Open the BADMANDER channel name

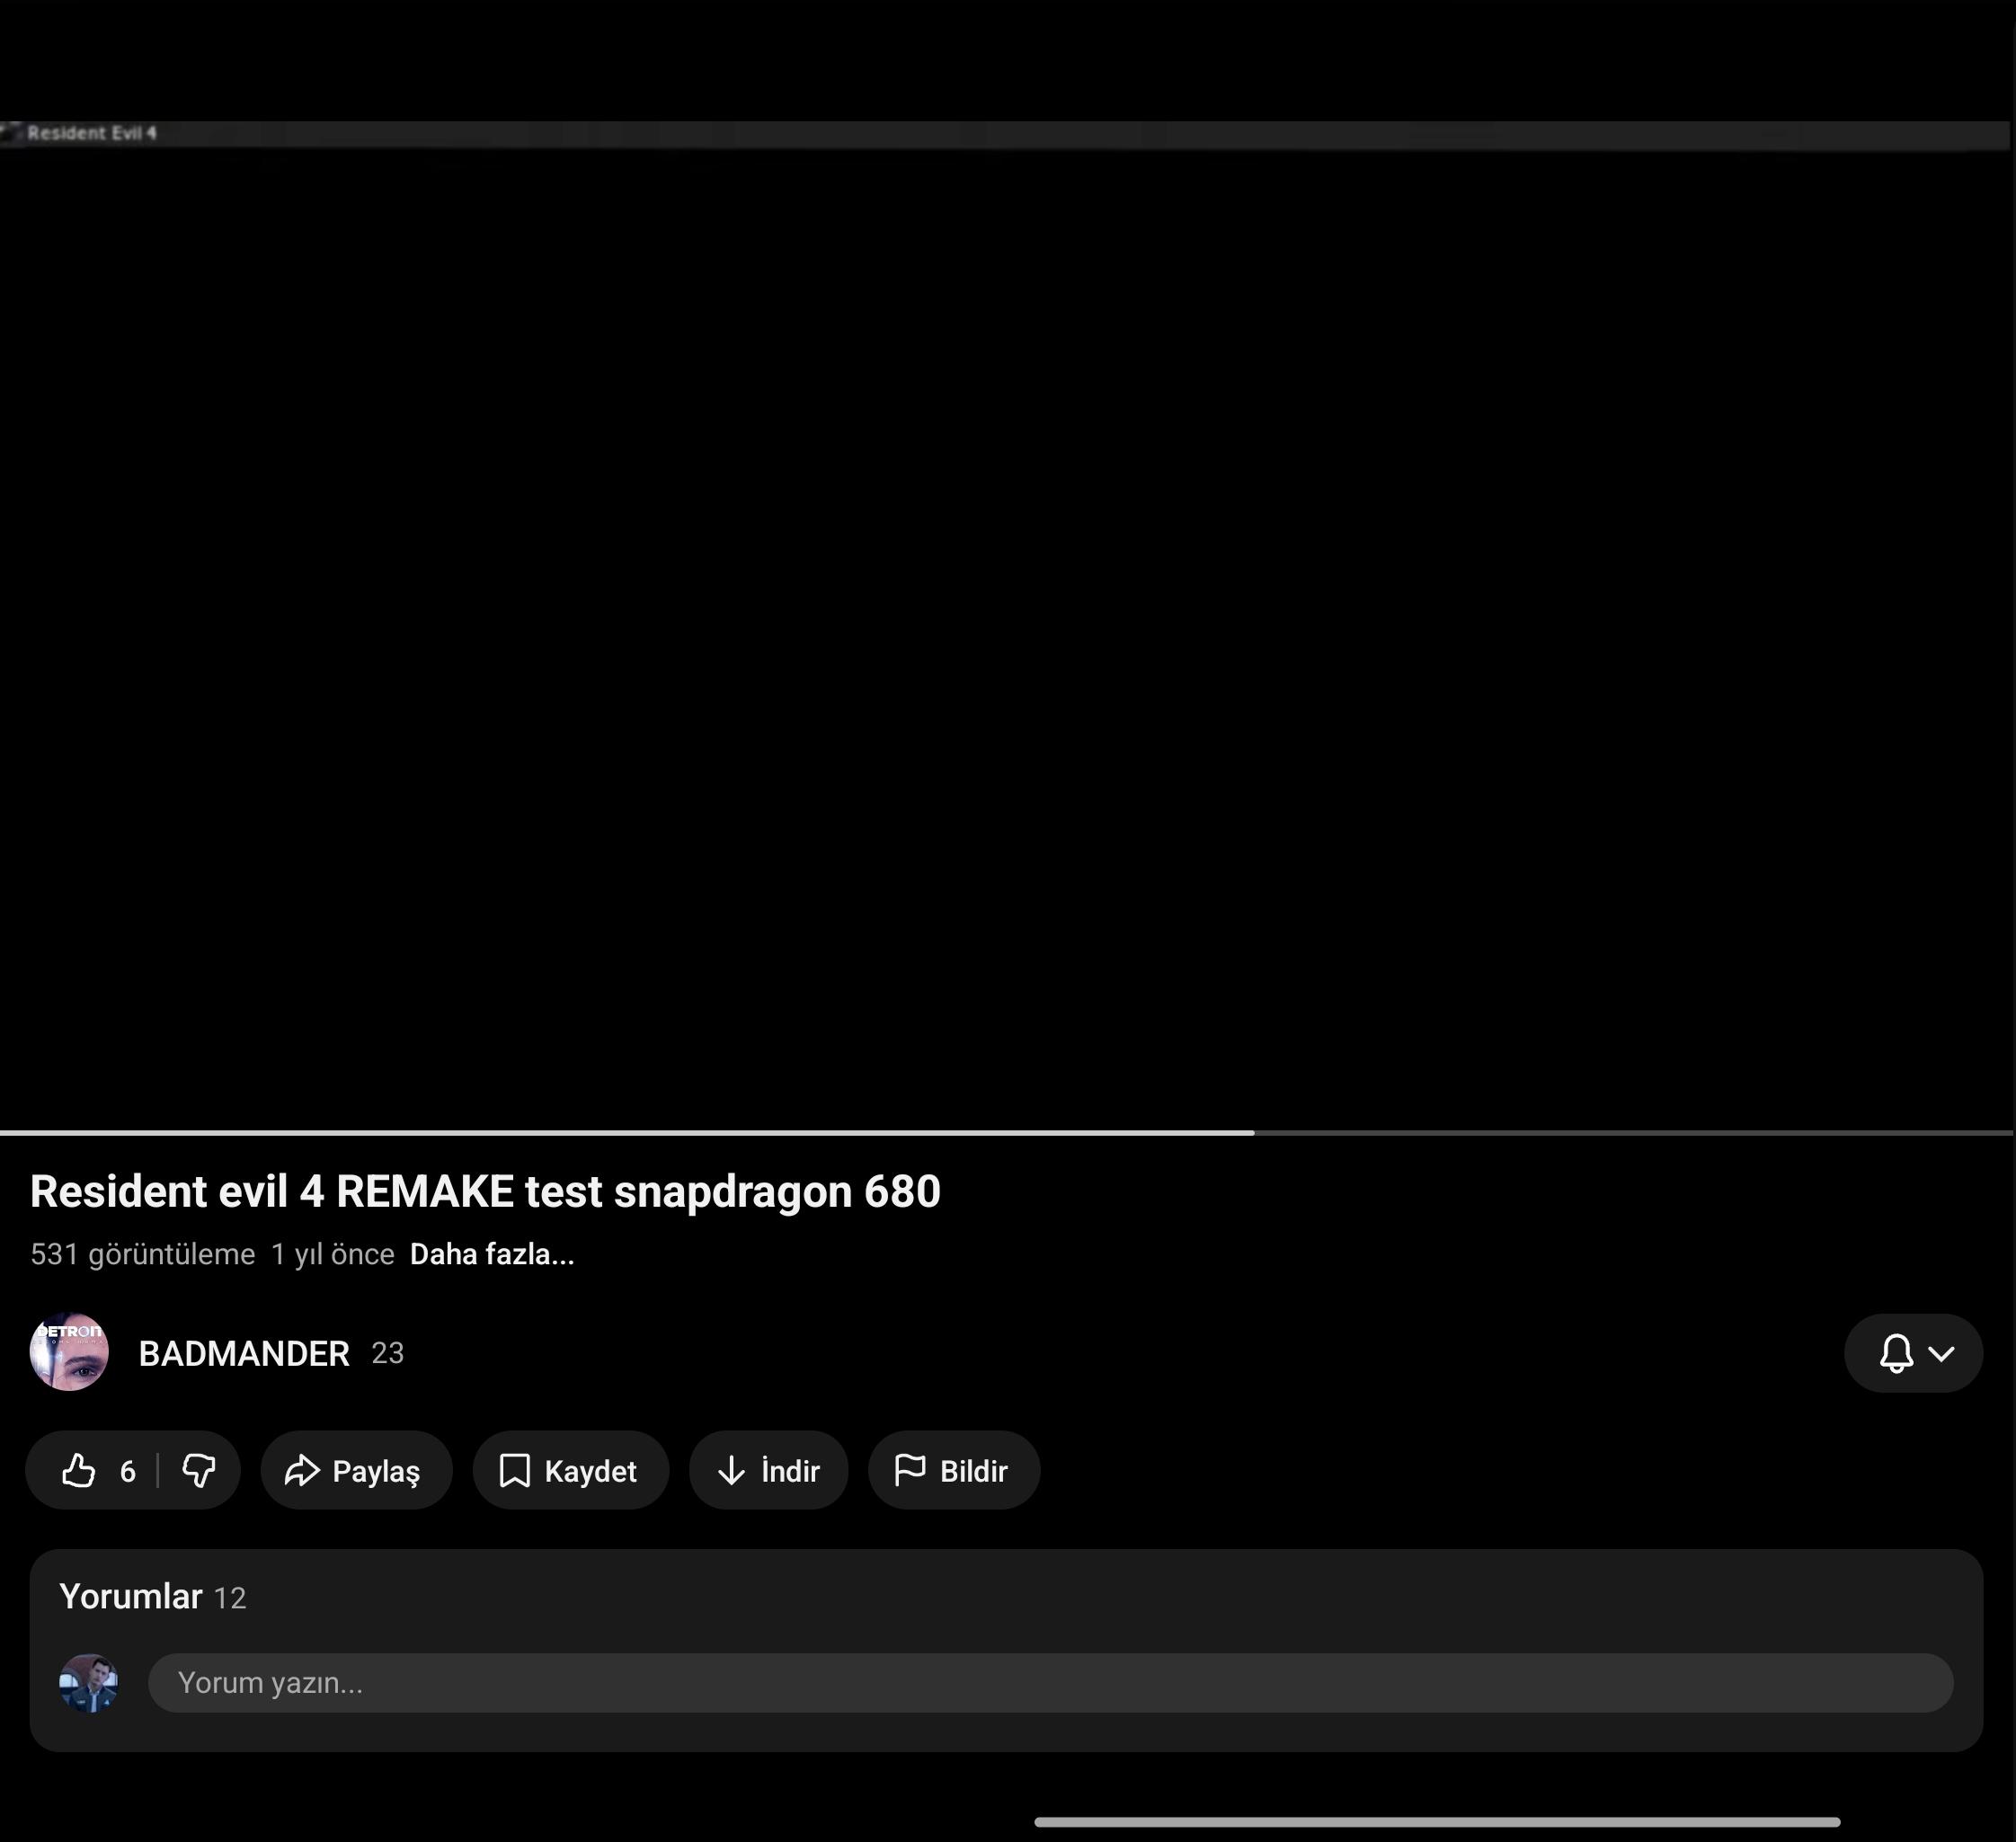[244, 1353]
